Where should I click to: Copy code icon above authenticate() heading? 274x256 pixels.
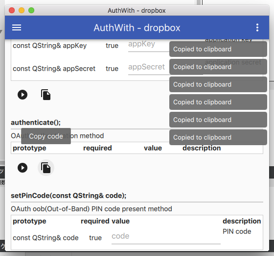click(x=46, y=95)
